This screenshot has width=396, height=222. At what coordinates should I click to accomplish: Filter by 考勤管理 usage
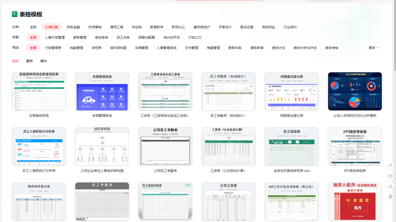[x=213, y=48]
